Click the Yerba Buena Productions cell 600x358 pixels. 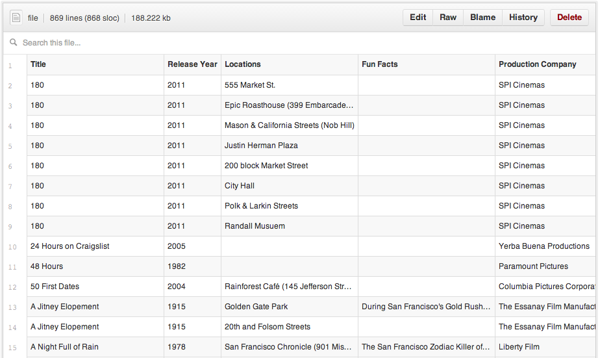pos(544,246)
